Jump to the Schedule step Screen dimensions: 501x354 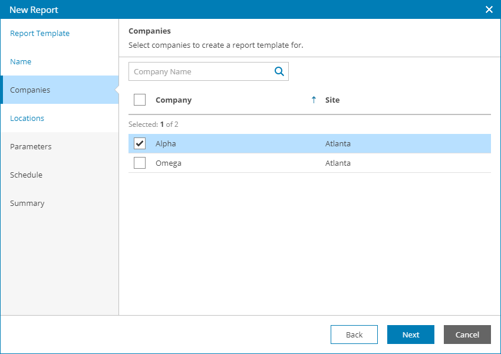(26, 175)
